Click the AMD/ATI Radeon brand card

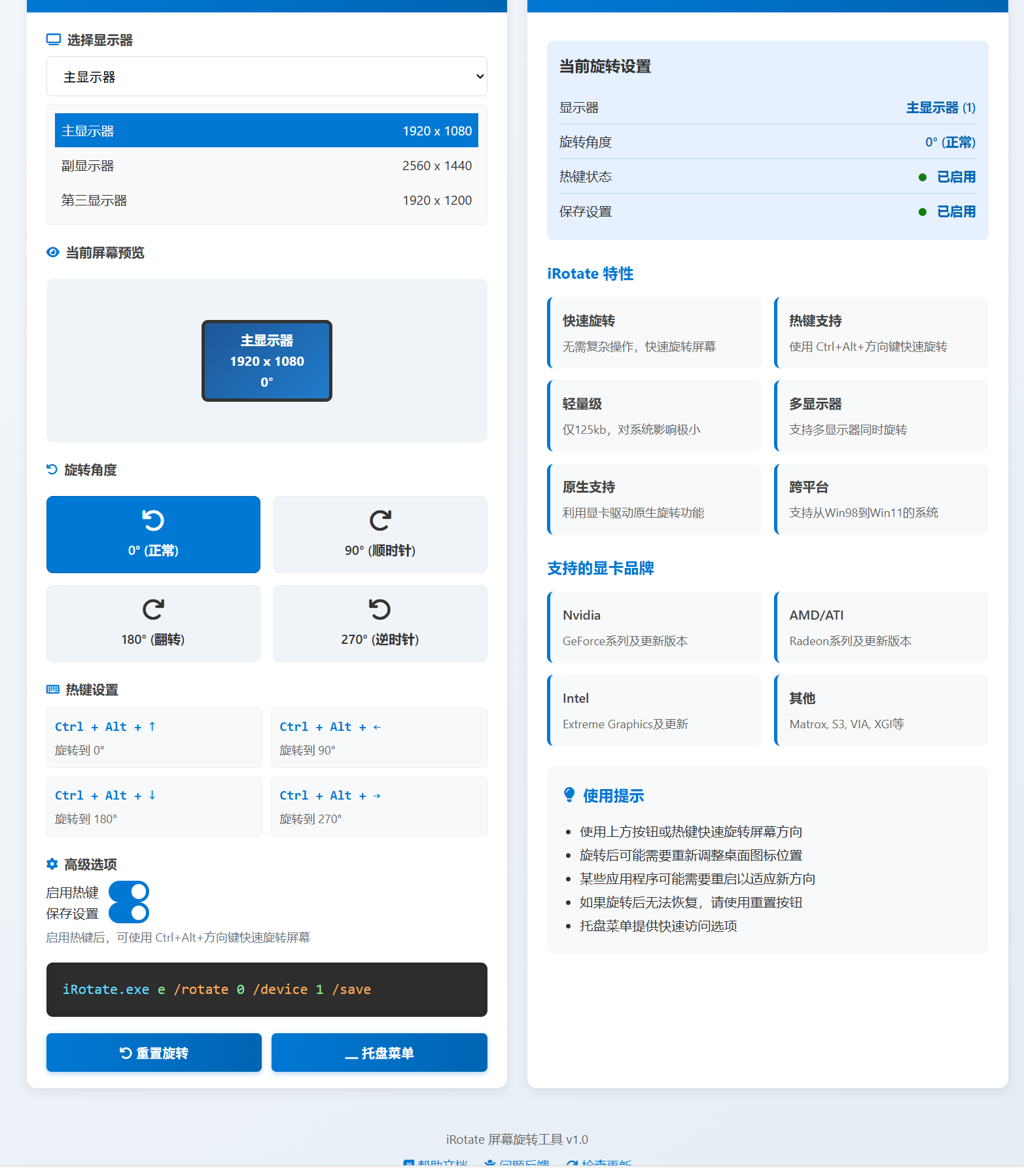coord(881,627)
